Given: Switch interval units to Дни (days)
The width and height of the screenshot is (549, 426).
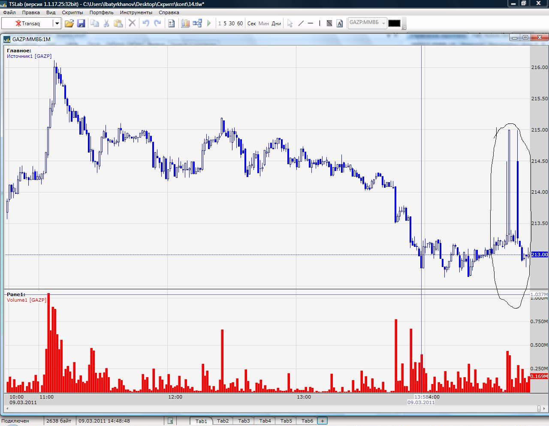Looking at the screenshot, I should click(x=276, y=24).
